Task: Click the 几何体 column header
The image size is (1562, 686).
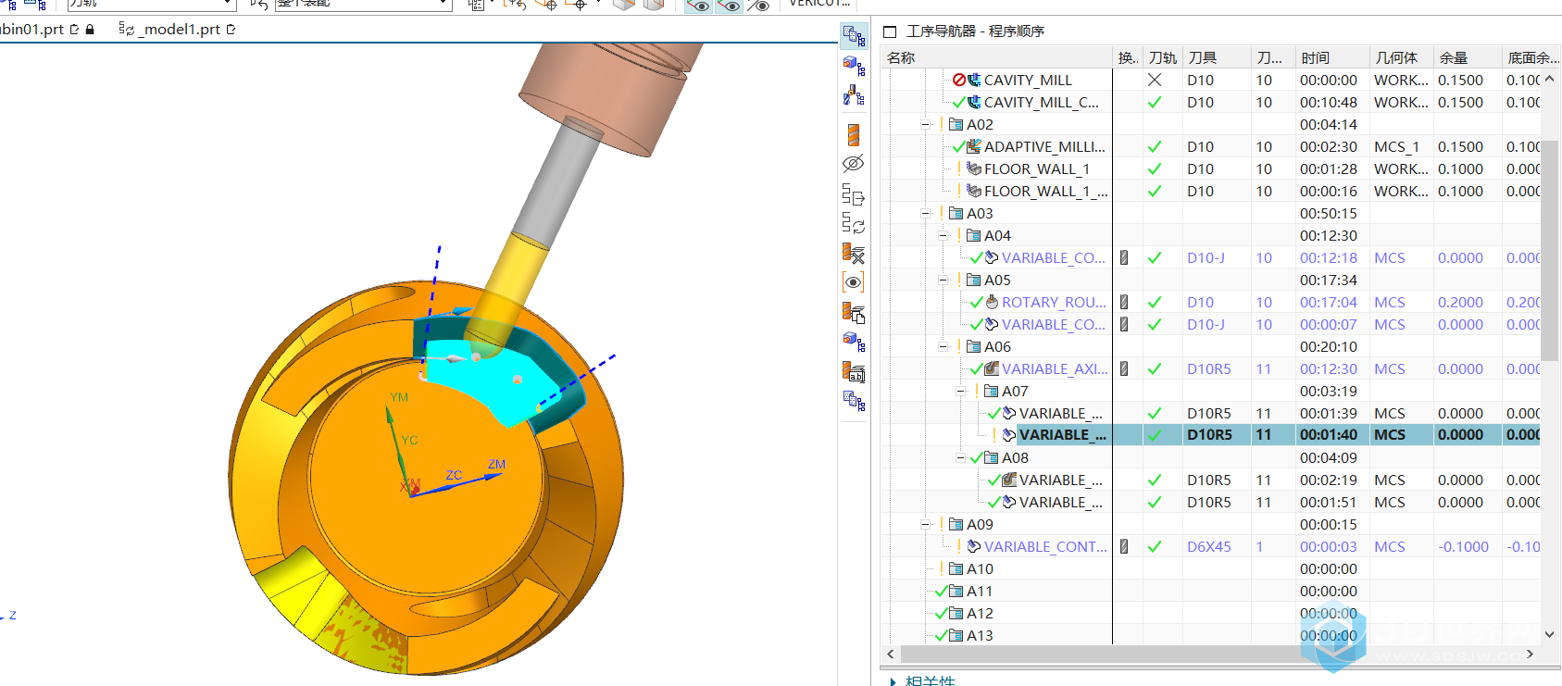Action: point(1396,57)
